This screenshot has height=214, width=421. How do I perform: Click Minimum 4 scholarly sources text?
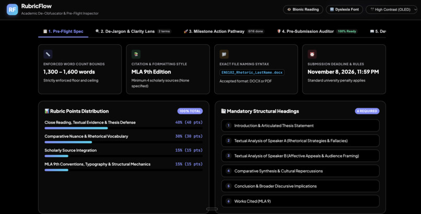pyautogui.click(x=160, y=83)
